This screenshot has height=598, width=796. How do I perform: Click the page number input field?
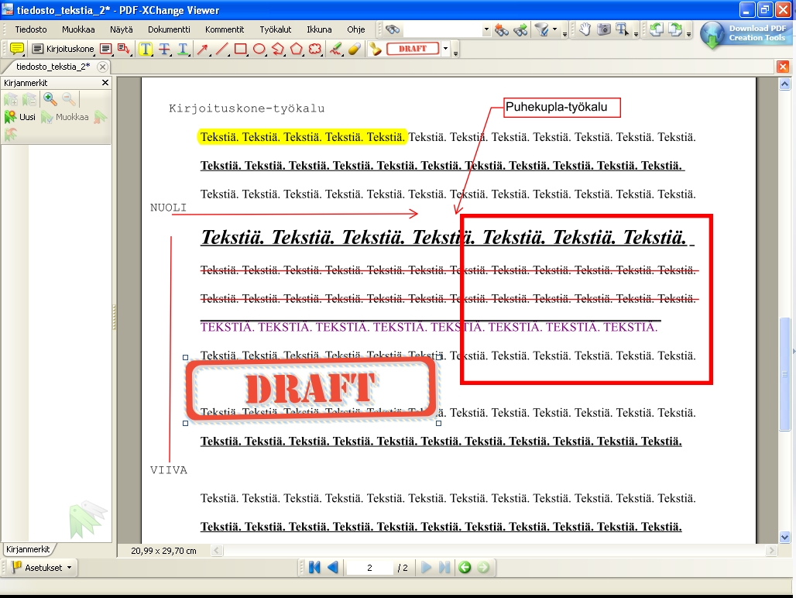[x=369, y=568]
